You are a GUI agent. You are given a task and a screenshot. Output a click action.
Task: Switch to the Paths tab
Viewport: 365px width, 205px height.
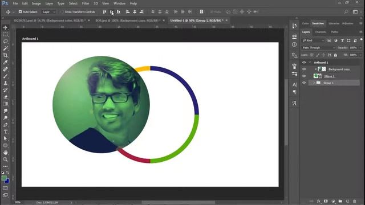click(335, 32)
